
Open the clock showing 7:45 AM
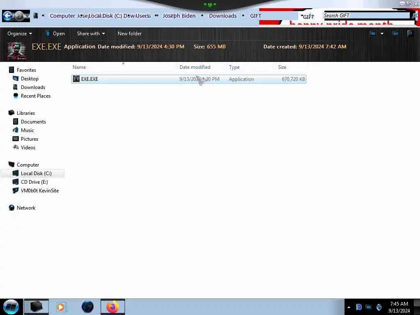click(399, 307)
